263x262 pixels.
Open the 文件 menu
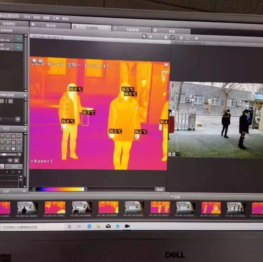[x=27, y=17]
